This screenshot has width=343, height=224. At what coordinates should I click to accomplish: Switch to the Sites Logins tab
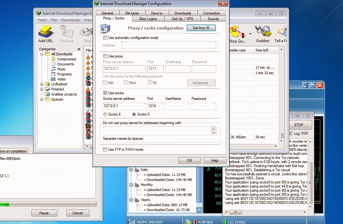coord(148,19)
